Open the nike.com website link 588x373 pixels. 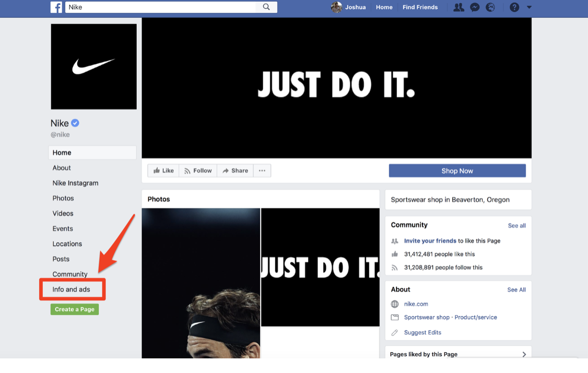coord(416,304)
